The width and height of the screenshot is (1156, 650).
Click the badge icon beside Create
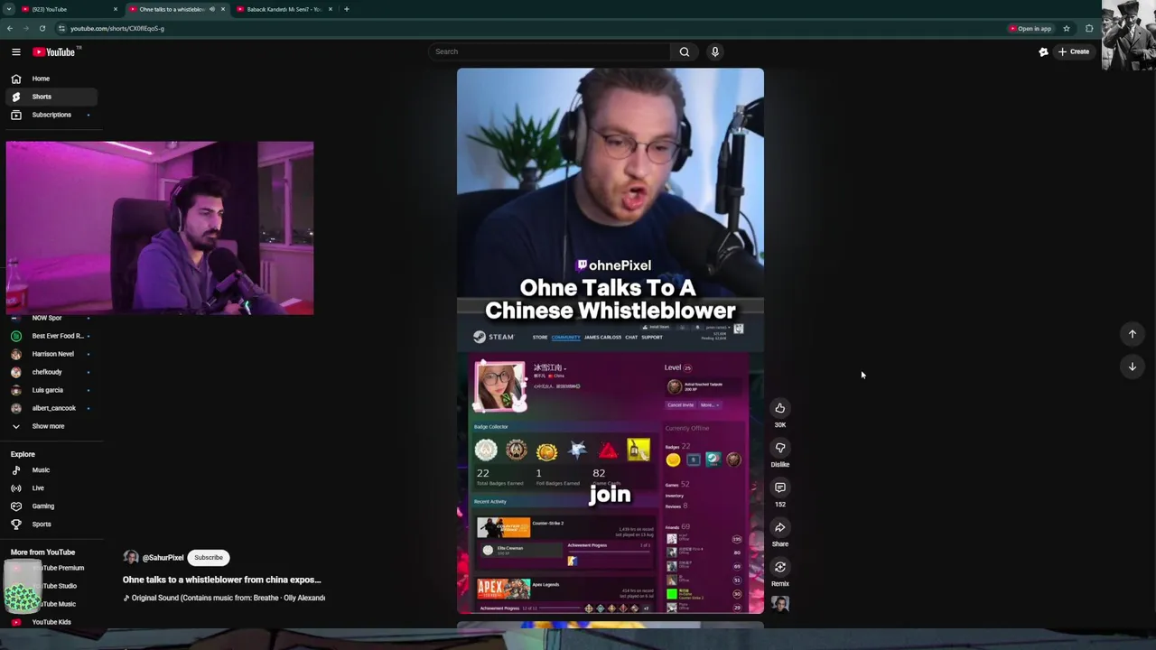(1043, 51)
